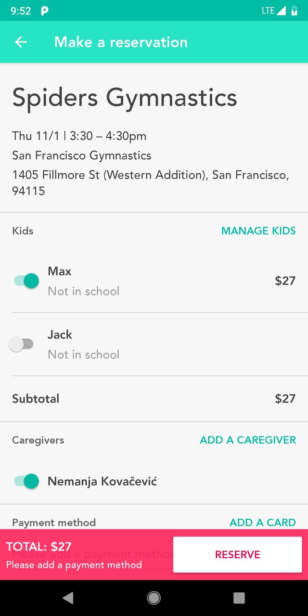This screenshot has height=616, width=308.
Task: Toggle caregiver Nemanja Kovačević
Action: click(26, 481)
